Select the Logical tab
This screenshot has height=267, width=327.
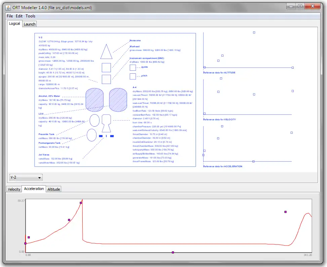(x=14, y=24)
